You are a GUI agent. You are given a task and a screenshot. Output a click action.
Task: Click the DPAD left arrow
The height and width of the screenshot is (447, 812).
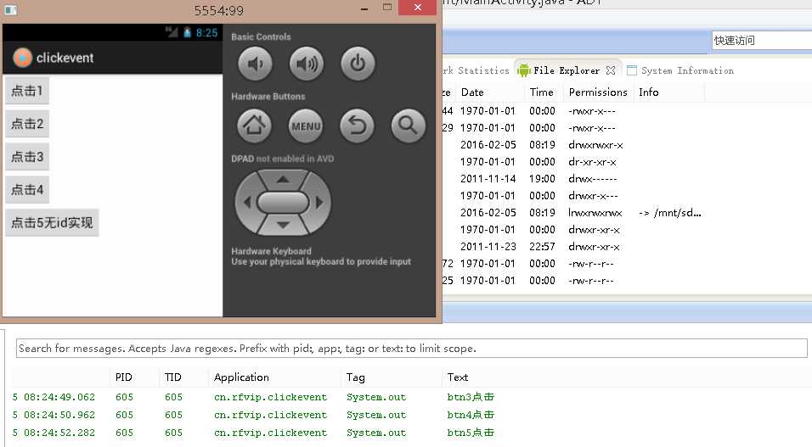click(246, 202)
